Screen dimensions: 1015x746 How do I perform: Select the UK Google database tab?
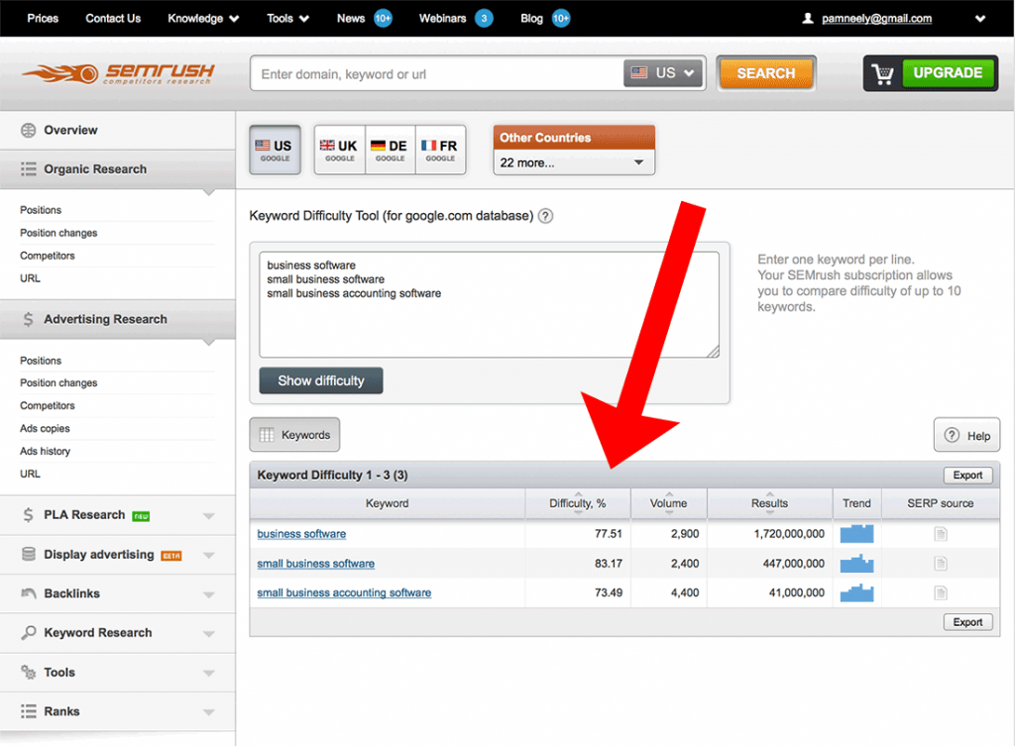pyautogui.click(x=340, y=150)
